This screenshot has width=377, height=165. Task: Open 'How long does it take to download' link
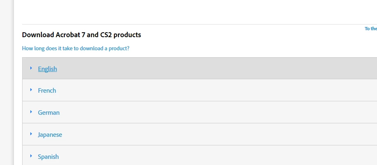click(x=76, y=48)
